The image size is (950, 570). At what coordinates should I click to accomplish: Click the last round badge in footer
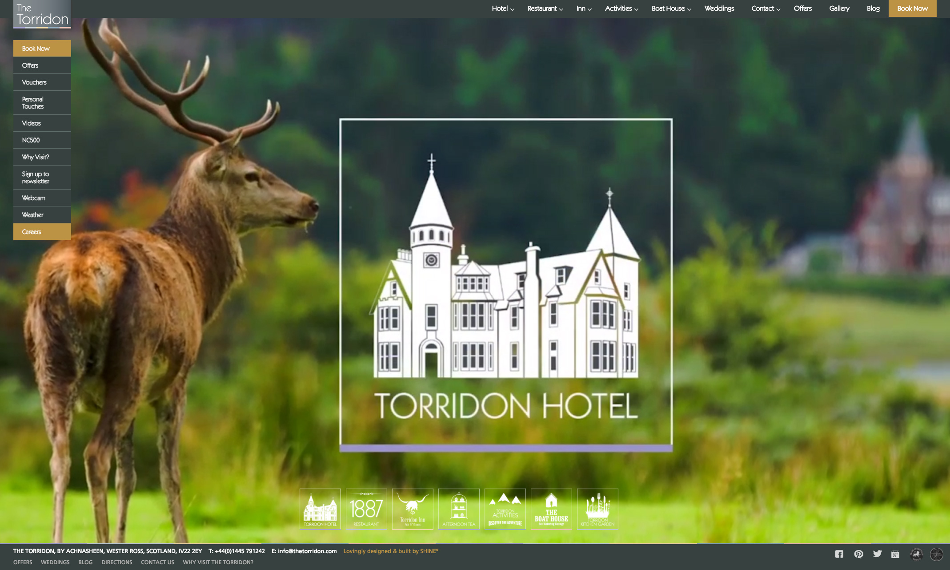936,554
